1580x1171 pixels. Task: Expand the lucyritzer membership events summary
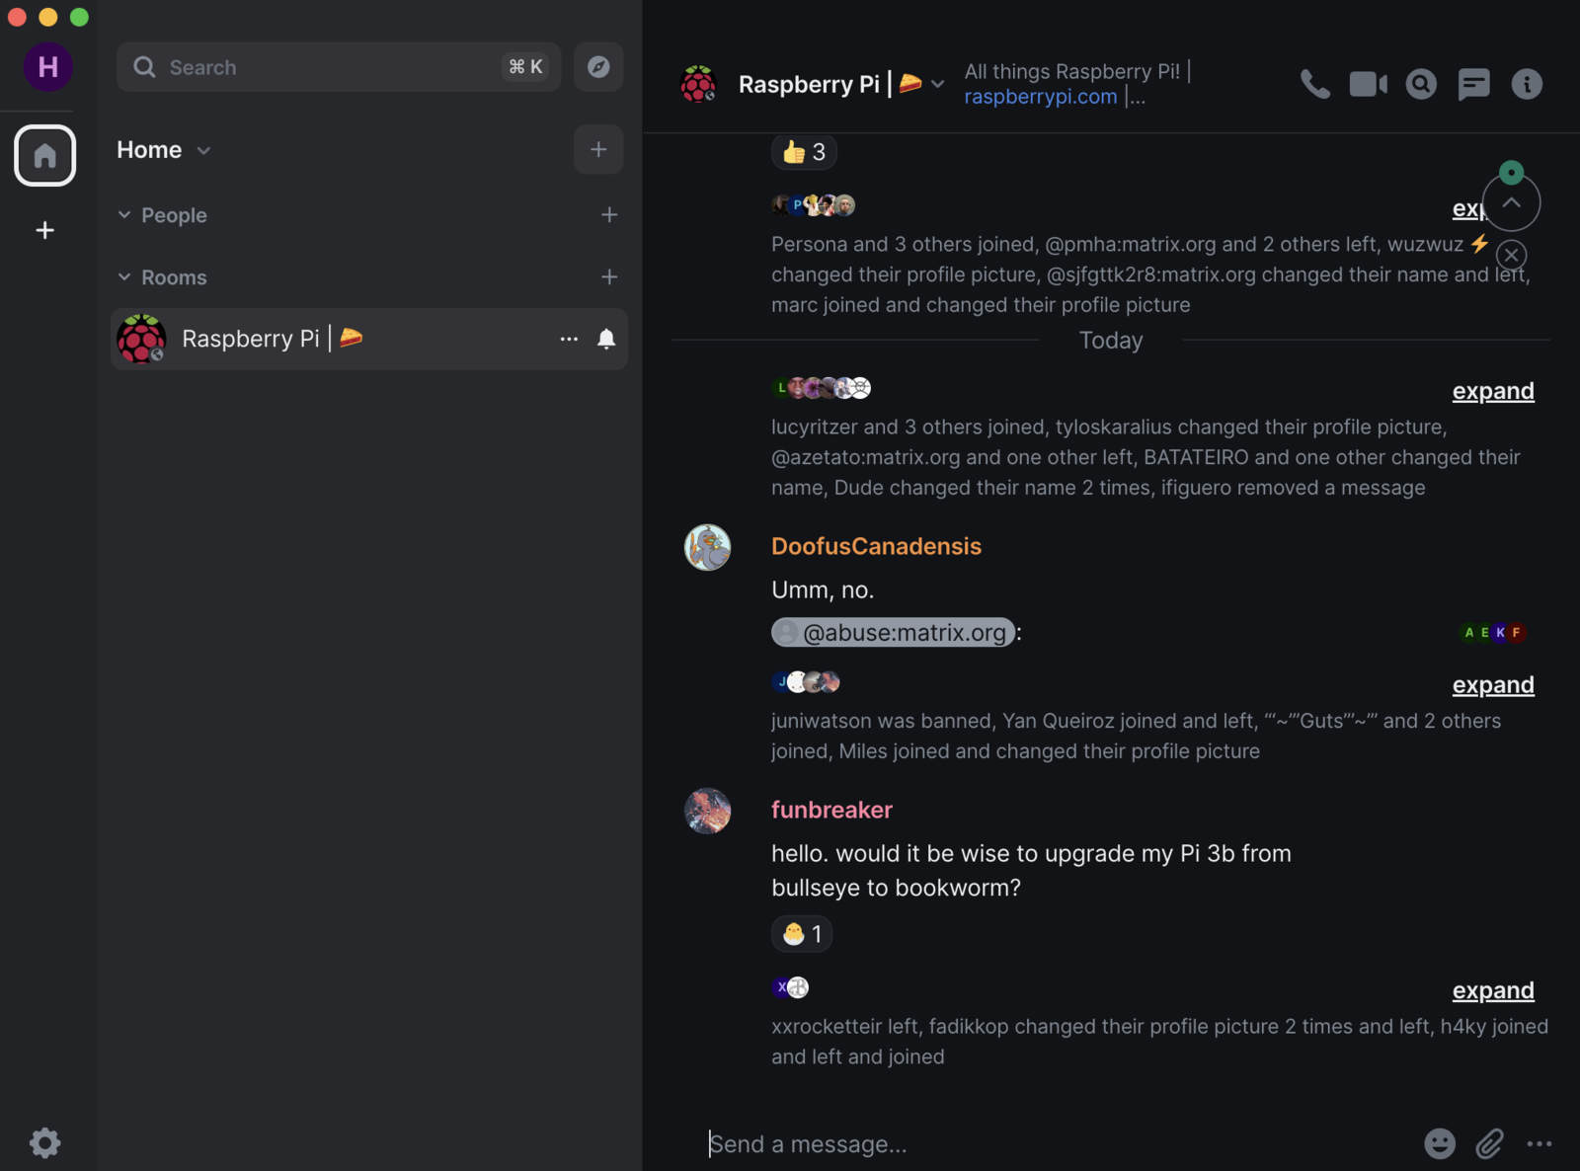point(1492,391)
